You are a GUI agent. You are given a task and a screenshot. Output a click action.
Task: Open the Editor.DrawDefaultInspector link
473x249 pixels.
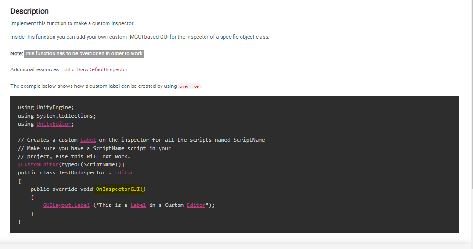[94, 69]
